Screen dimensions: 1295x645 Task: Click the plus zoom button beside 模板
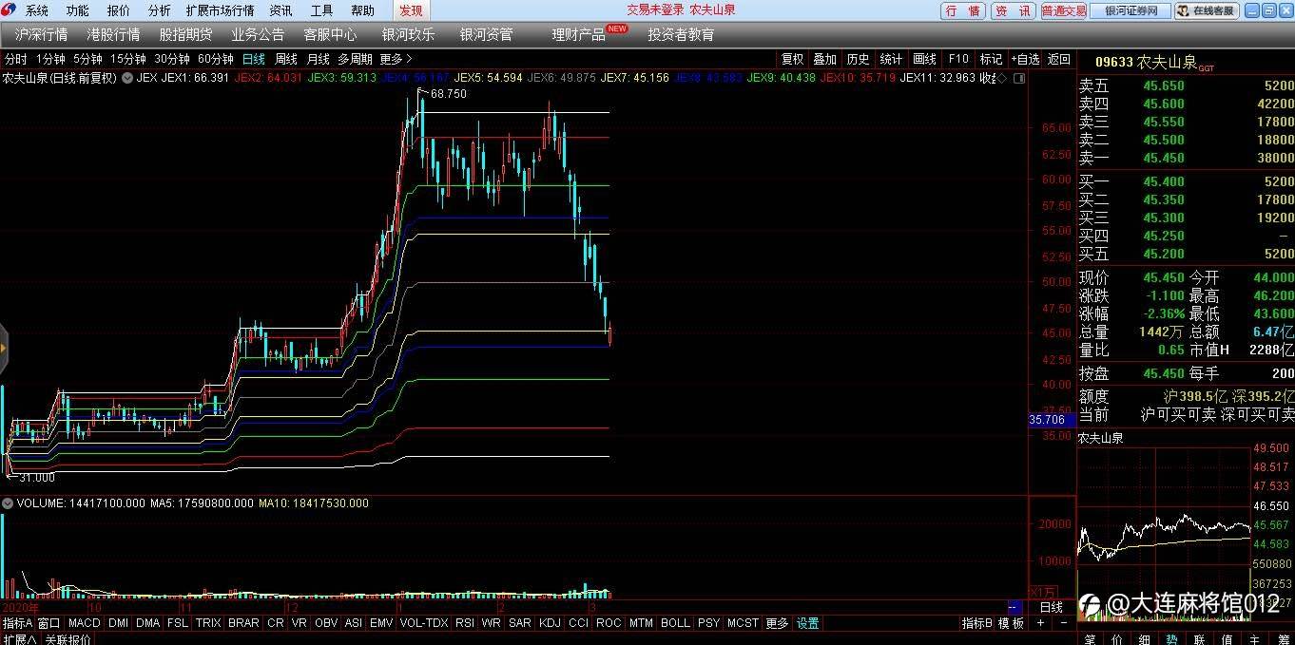pyautogui.click(x=1040, y=623)
